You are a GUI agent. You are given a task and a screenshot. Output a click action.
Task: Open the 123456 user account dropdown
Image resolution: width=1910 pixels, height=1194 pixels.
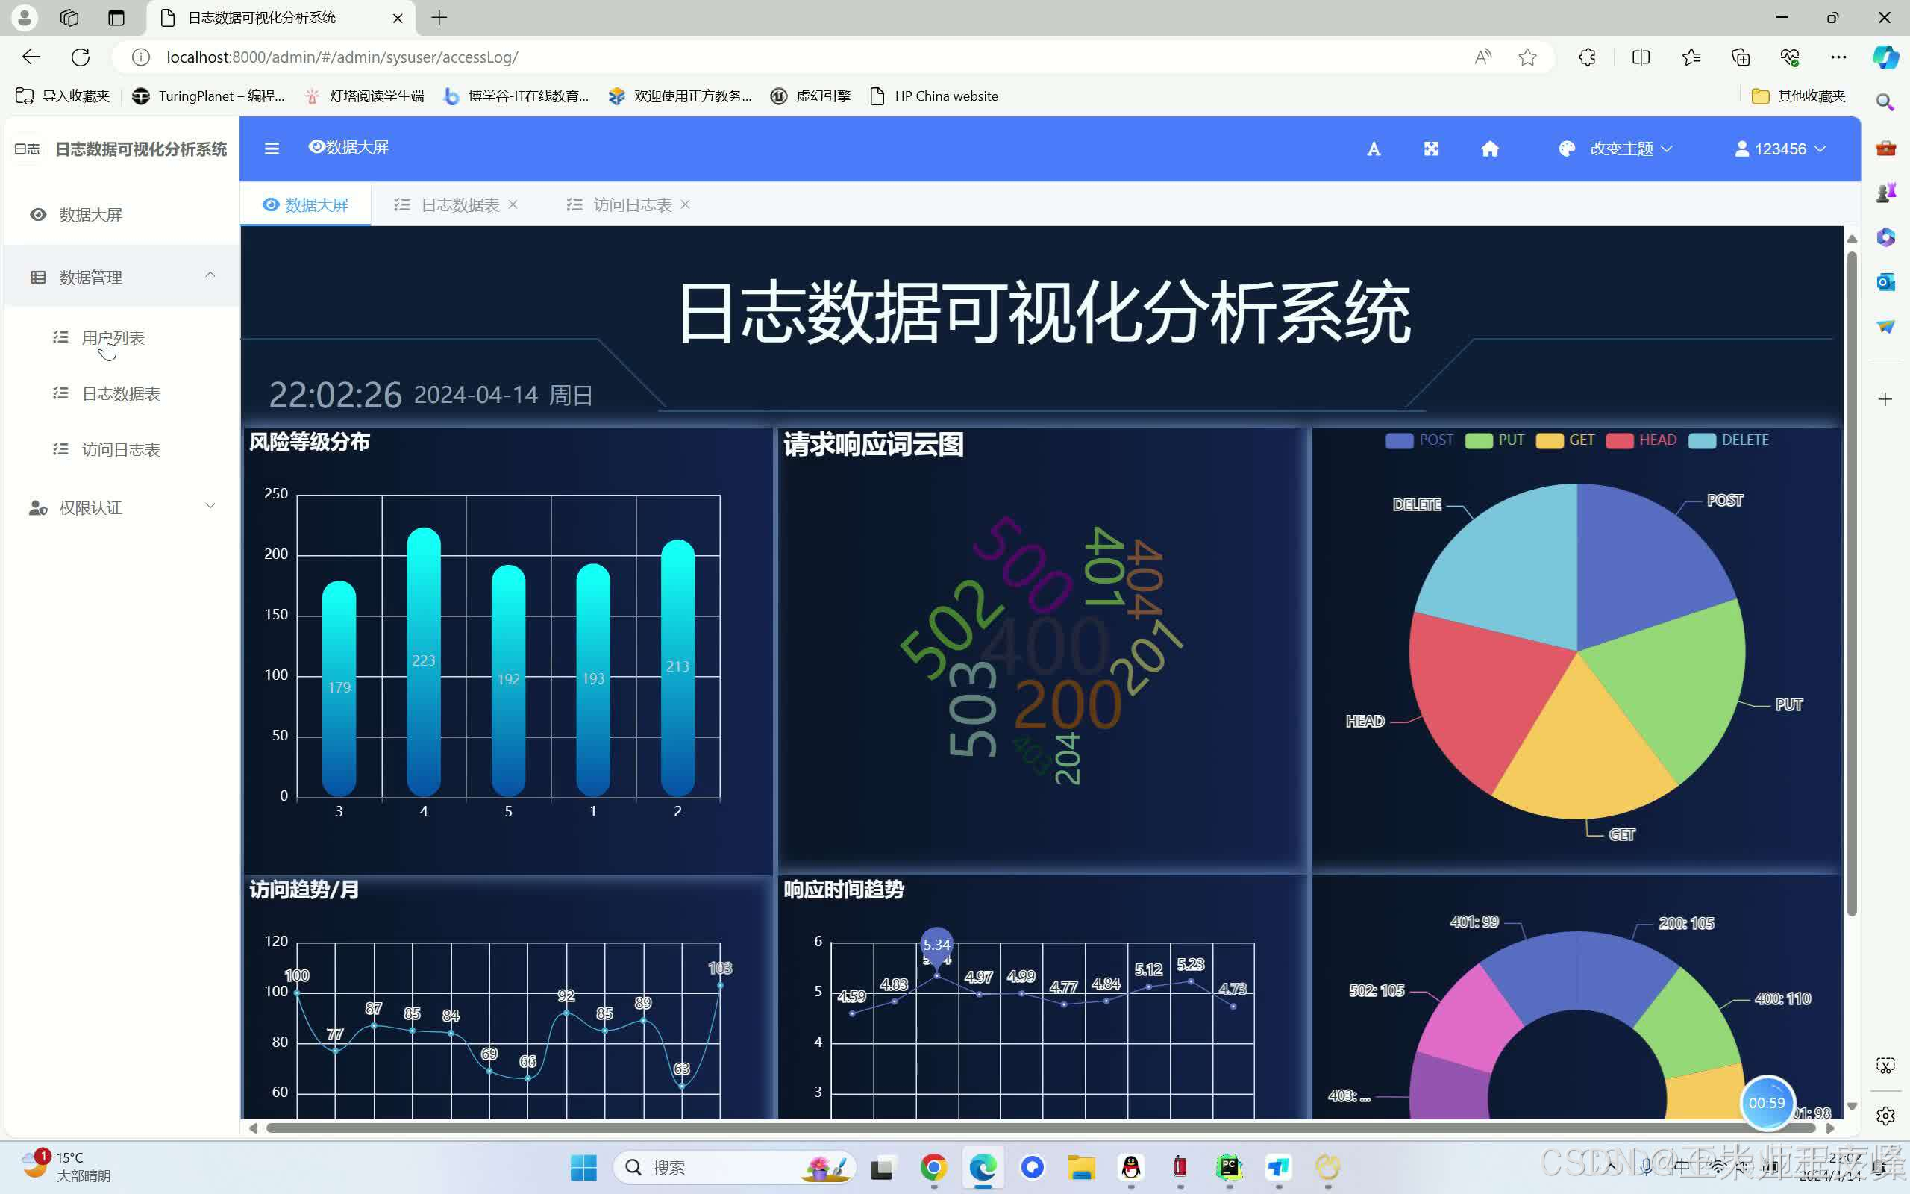click(1779, 149)
